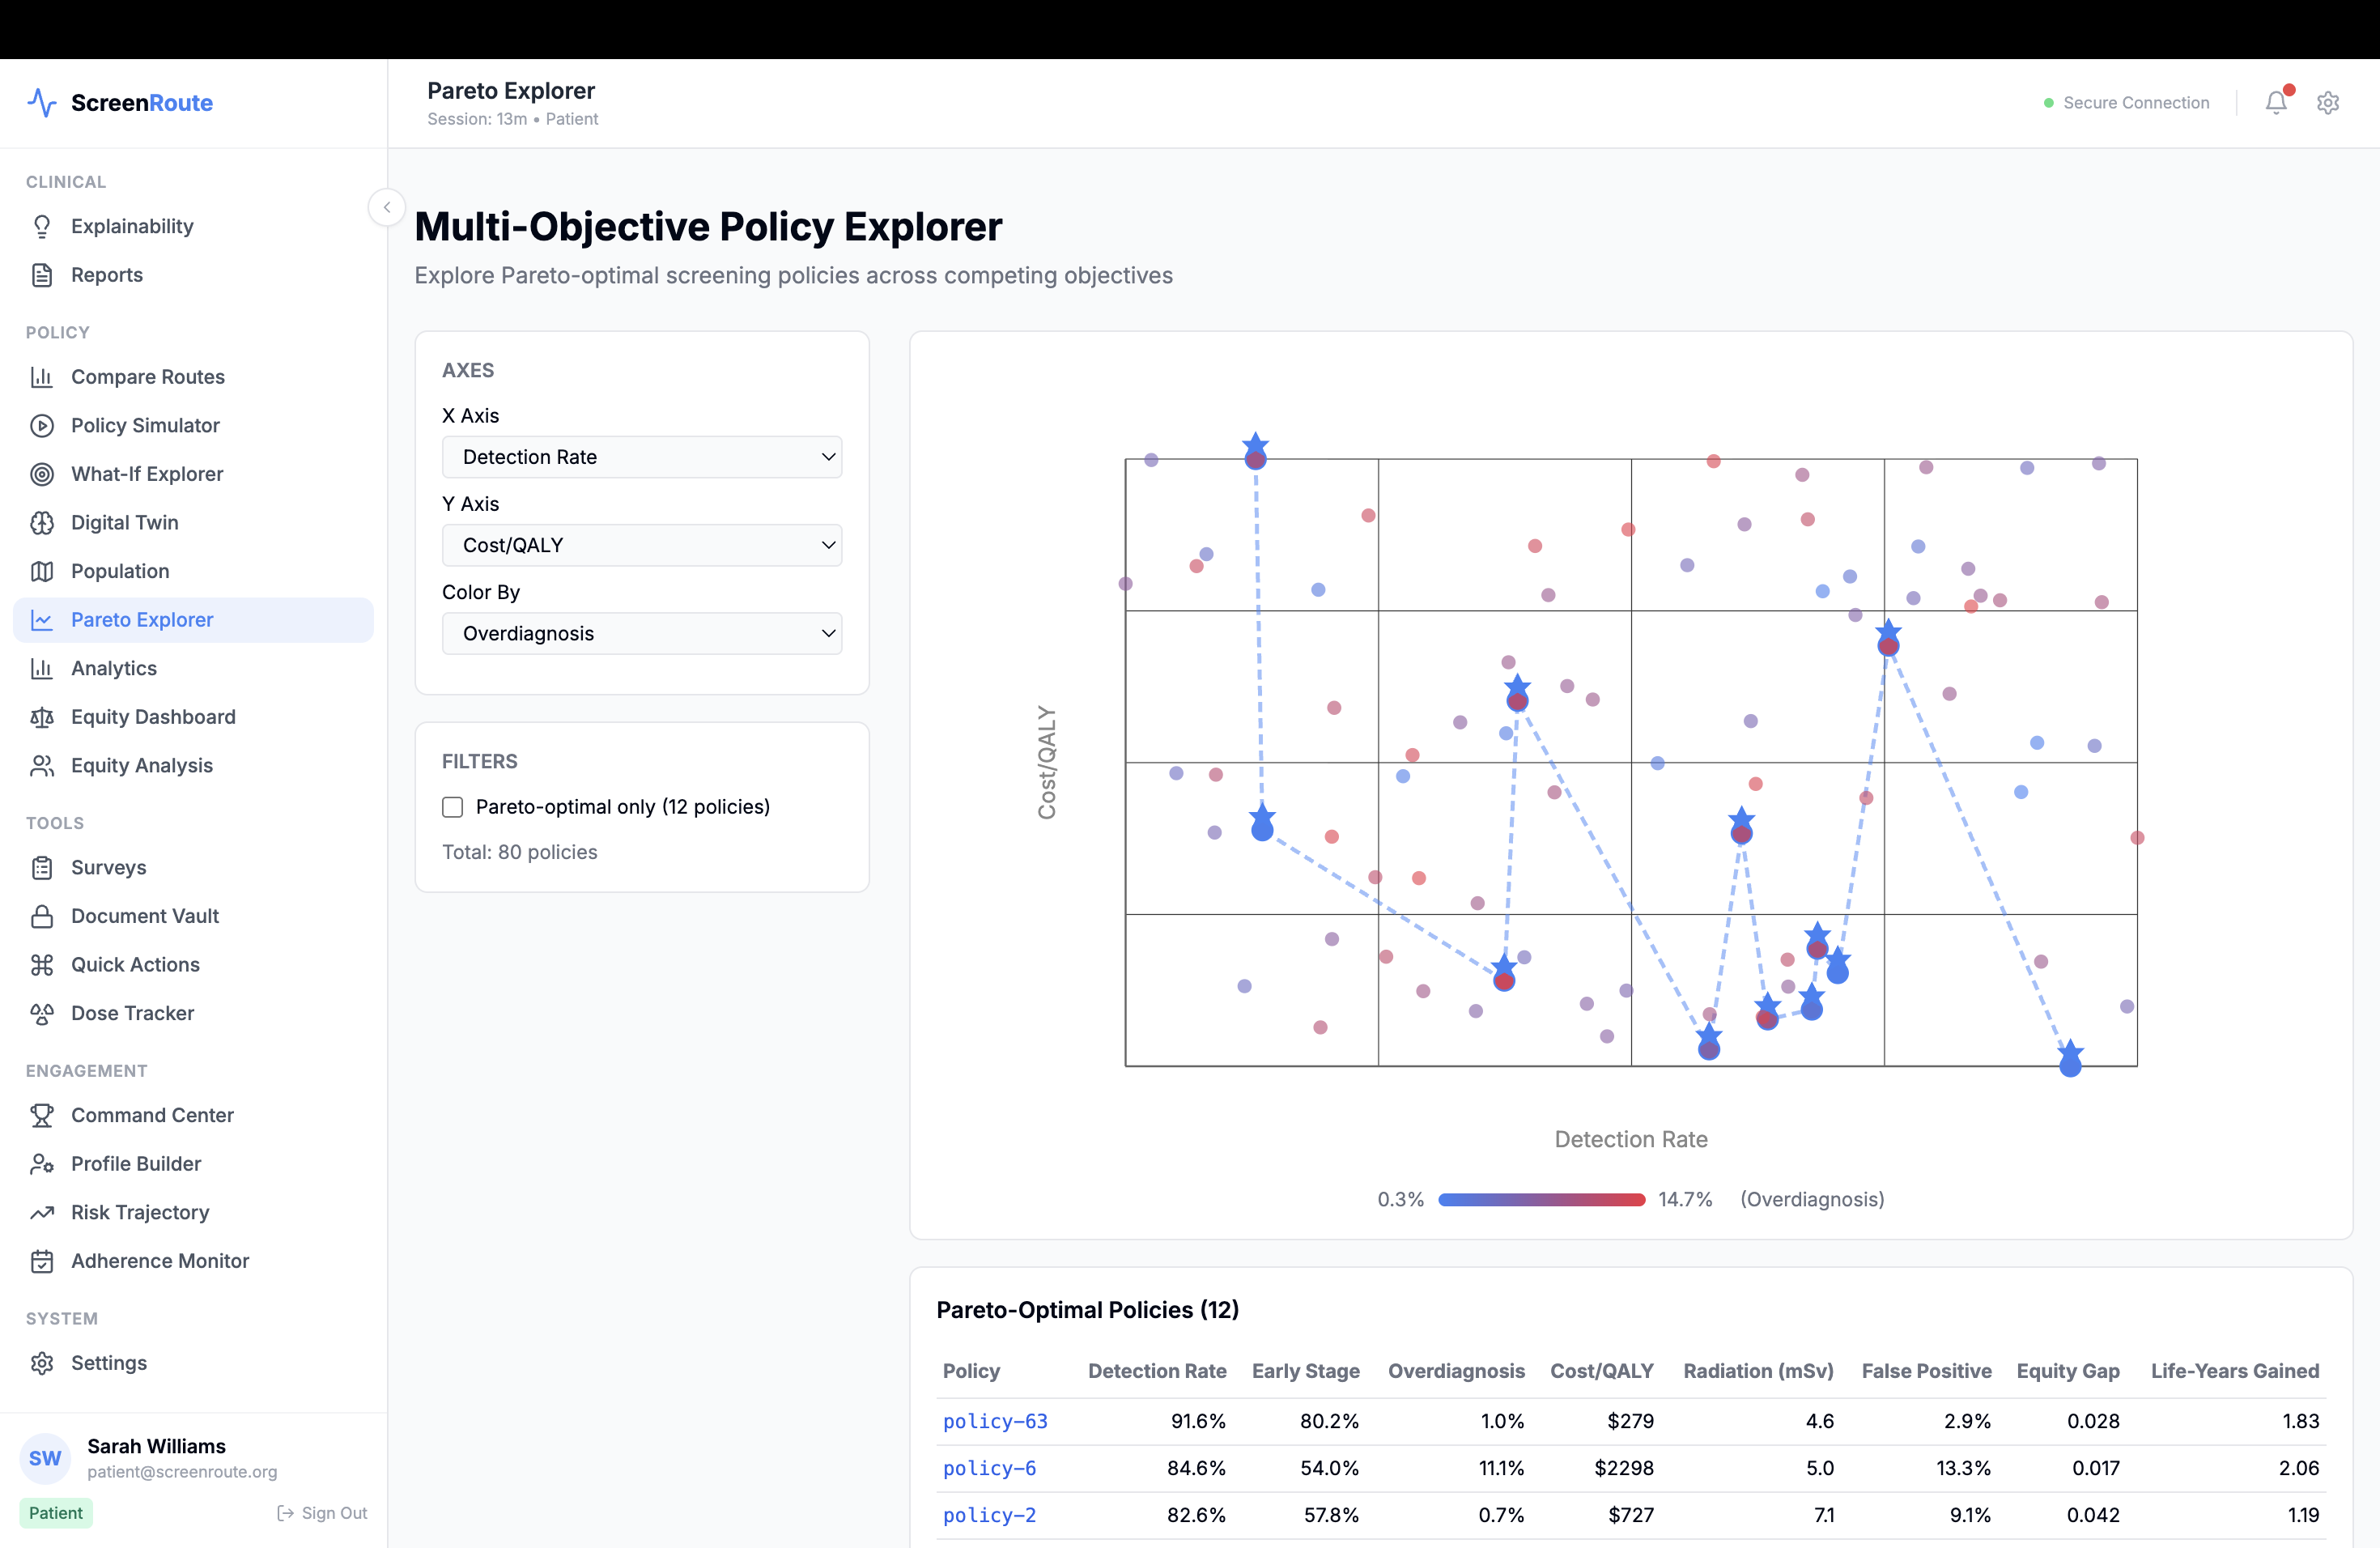Open the Color By Overdiagnosis dropdown
The height and width of the screenshot is (1548, 2380).
click(x=641, y=633)
